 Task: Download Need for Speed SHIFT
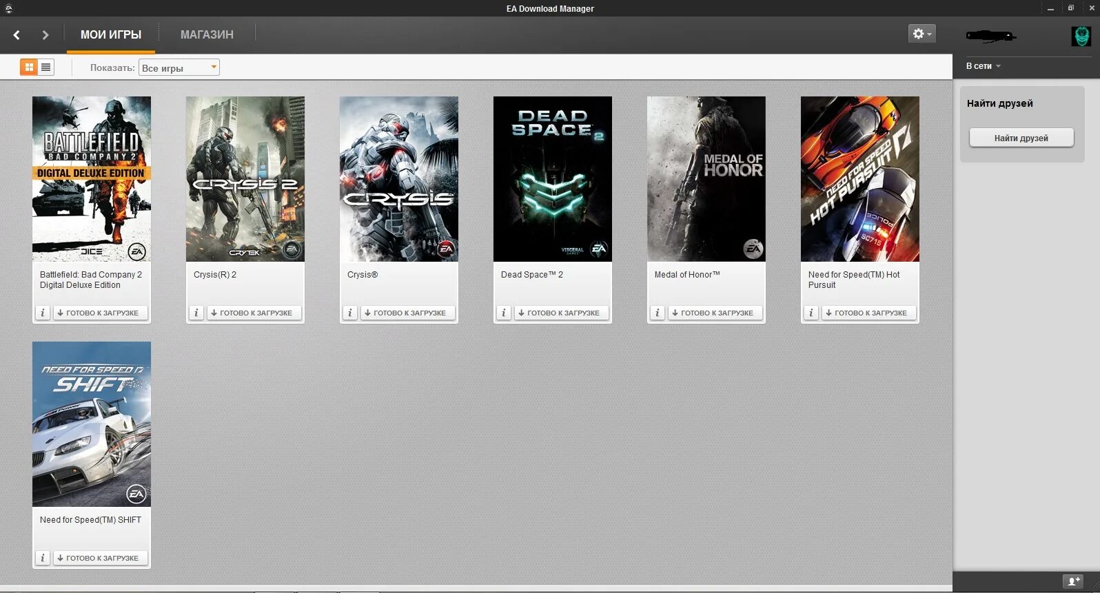[100, 558]
